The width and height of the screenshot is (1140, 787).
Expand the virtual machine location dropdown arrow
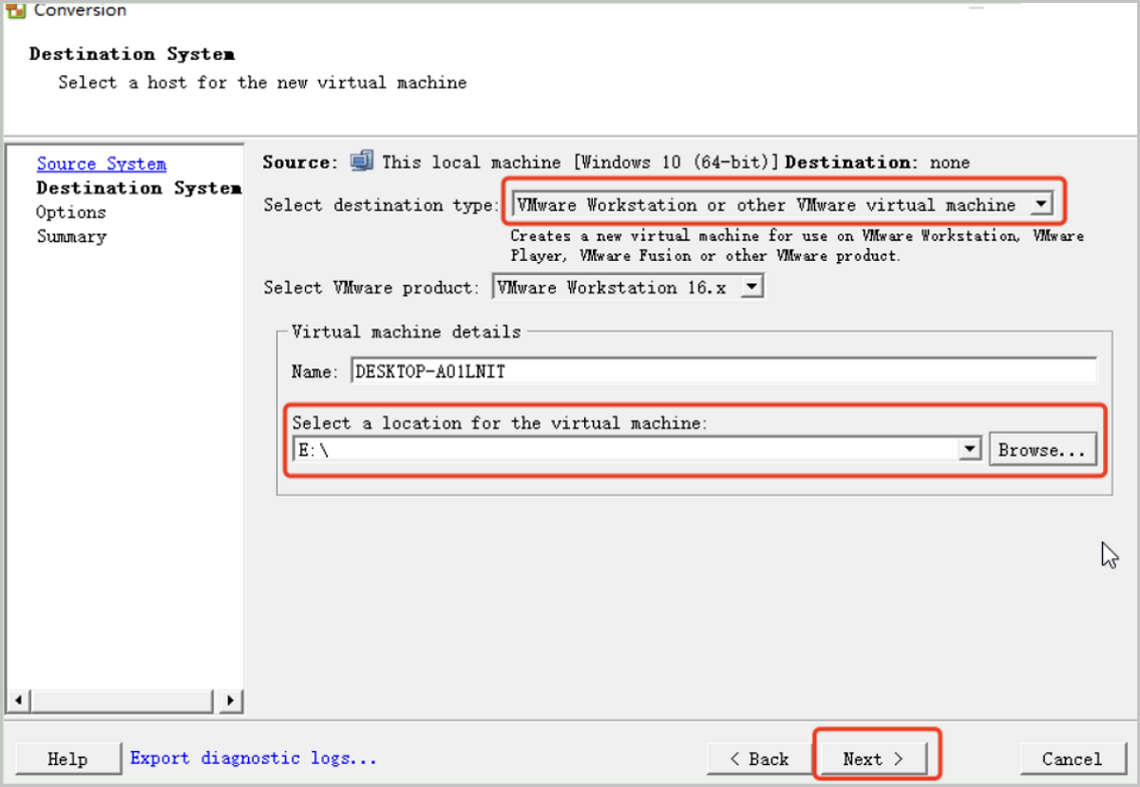[x=970, y=449]
